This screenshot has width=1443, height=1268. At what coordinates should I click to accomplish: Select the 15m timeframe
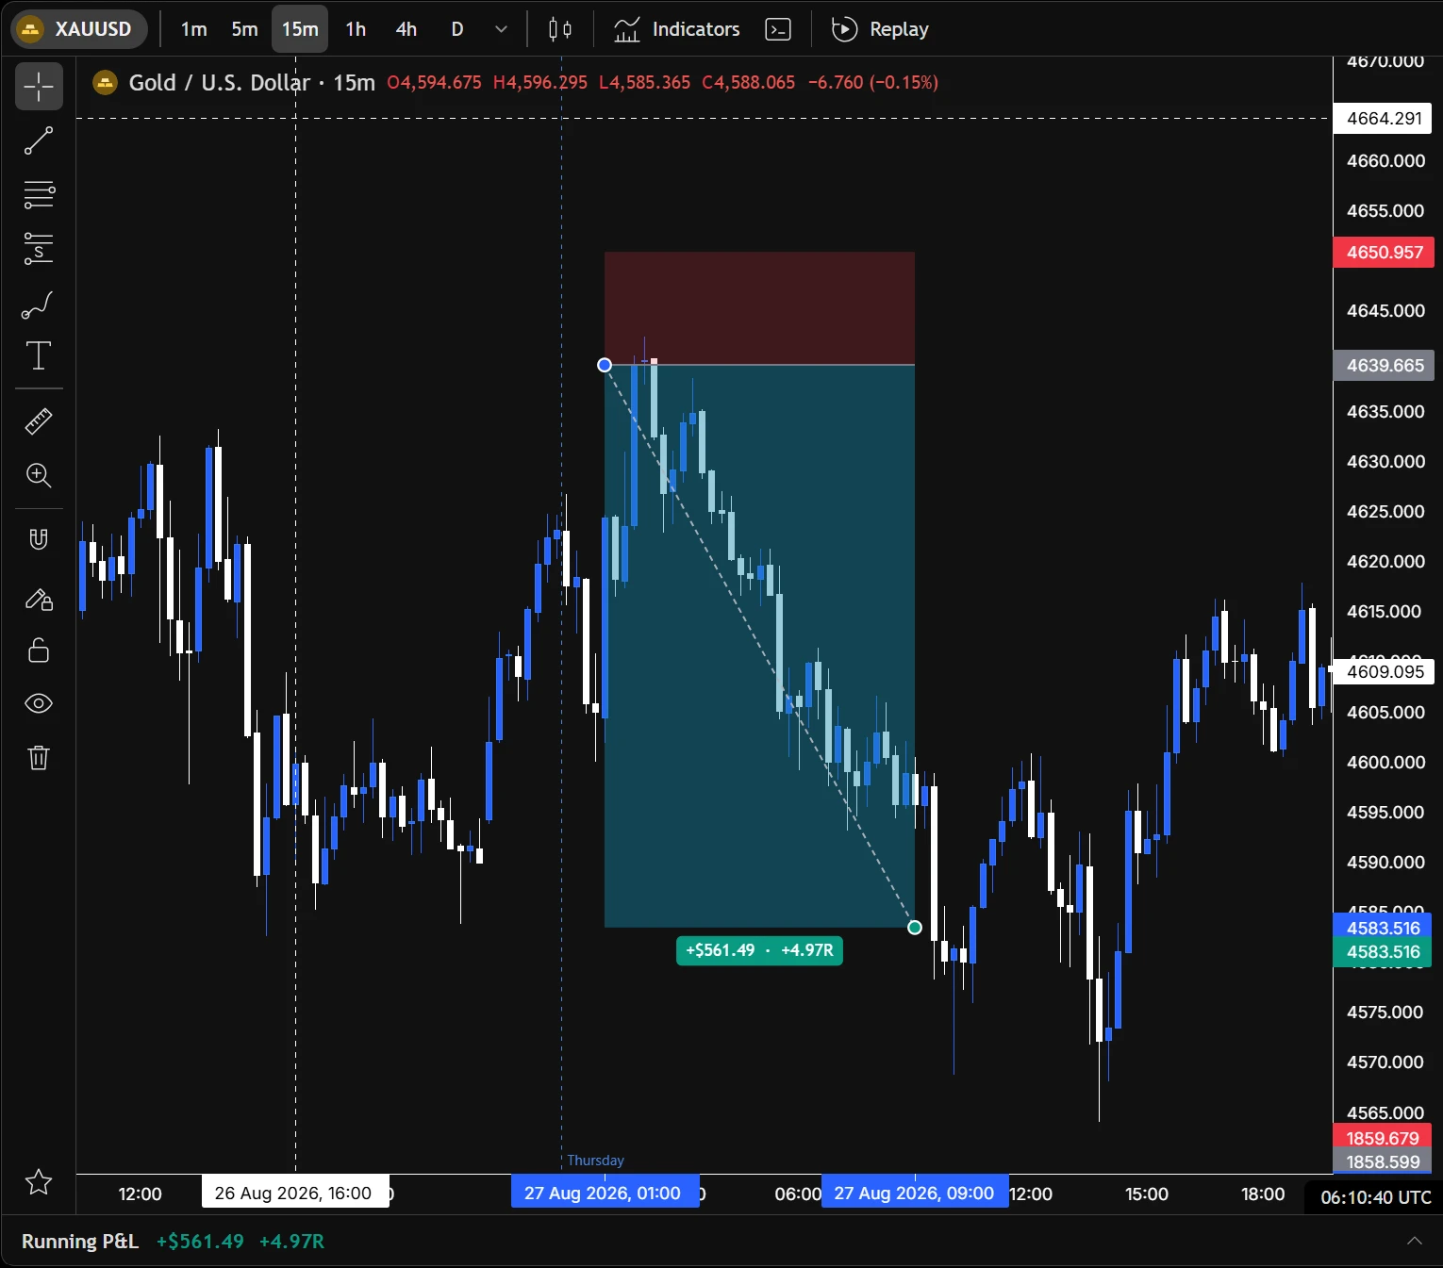click(x=300, y=29)
